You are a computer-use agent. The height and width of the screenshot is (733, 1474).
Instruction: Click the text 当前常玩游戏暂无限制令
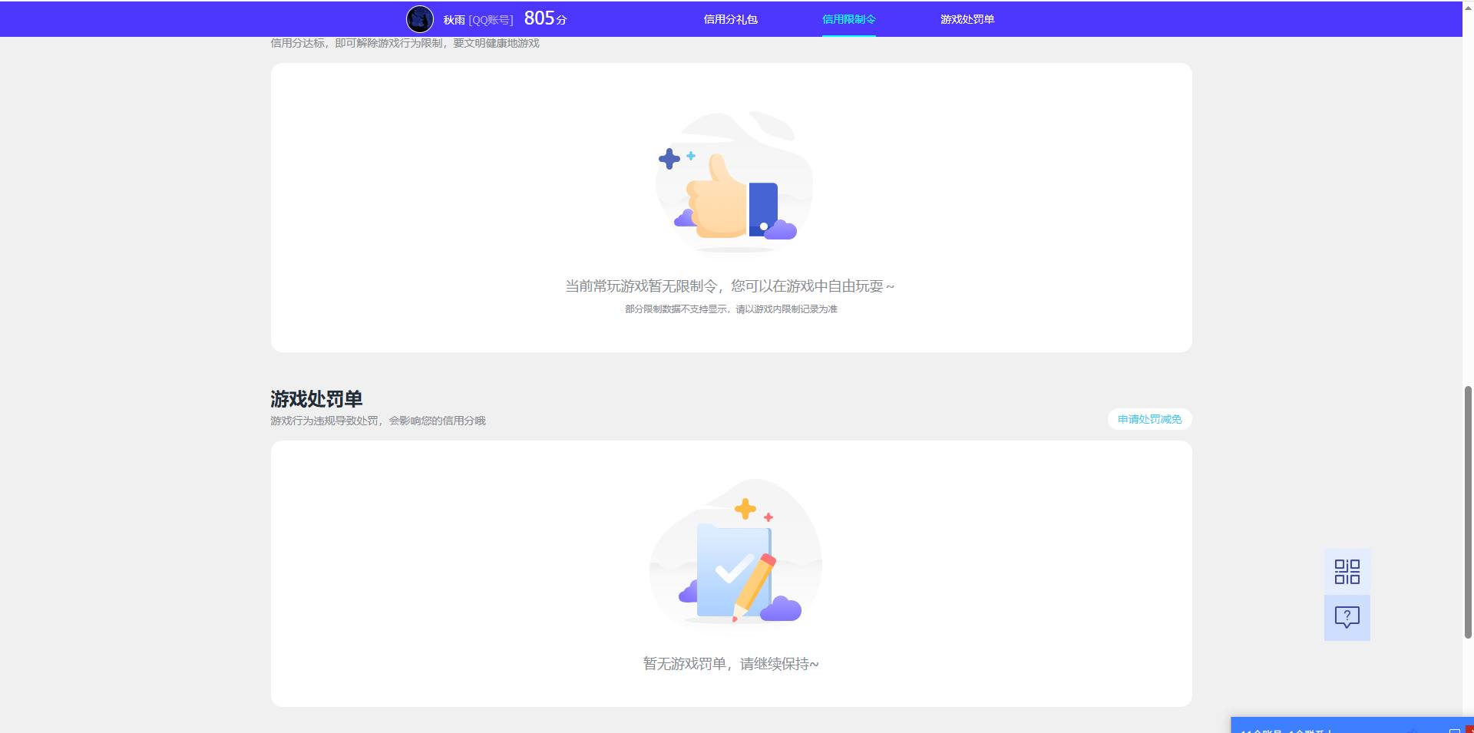(641, 286)
